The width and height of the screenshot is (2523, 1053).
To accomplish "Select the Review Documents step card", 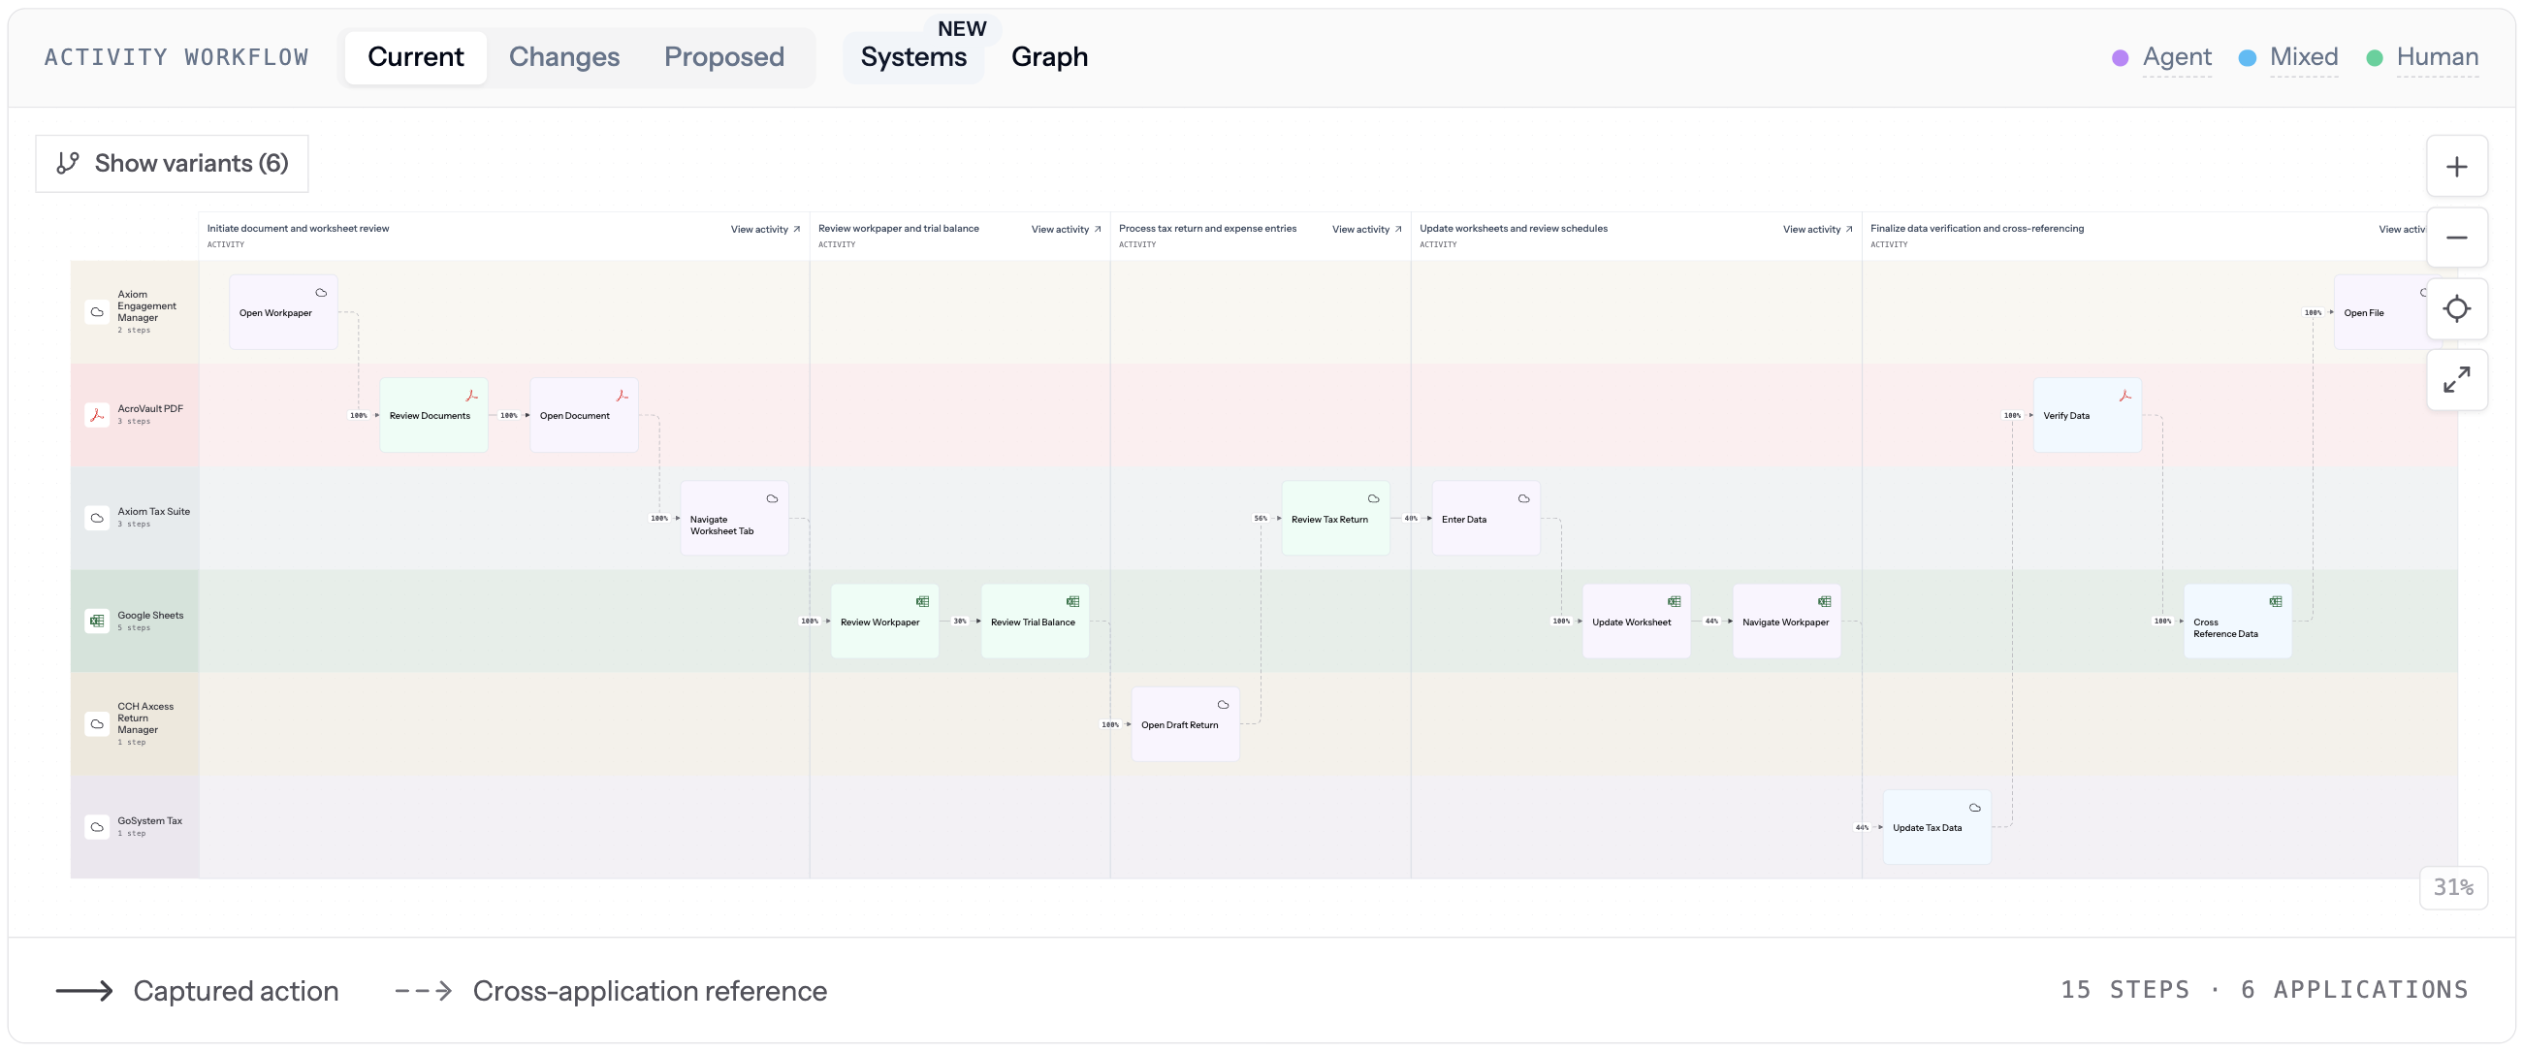I will point(433,415).
